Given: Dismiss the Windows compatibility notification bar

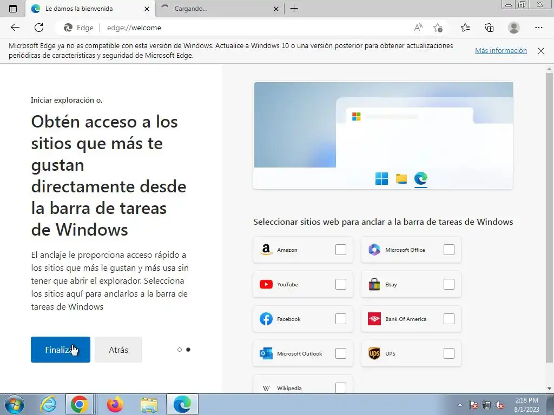Looking at the screenshot, I should pyautogui.click(x=541, y=50).
